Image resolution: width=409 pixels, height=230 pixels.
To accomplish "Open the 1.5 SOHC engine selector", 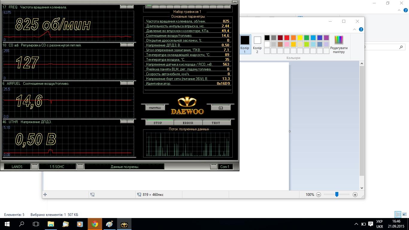I will (80, 167).
